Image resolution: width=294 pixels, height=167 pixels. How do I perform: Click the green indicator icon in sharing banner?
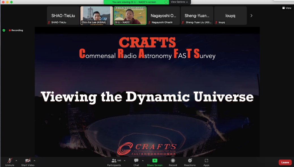click(x=166, y=2)
